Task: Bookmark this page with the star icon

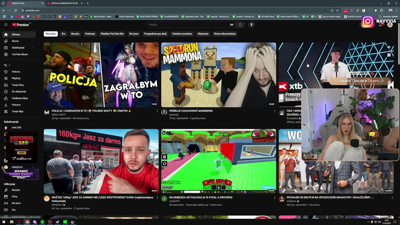Action: click(337, 10)
